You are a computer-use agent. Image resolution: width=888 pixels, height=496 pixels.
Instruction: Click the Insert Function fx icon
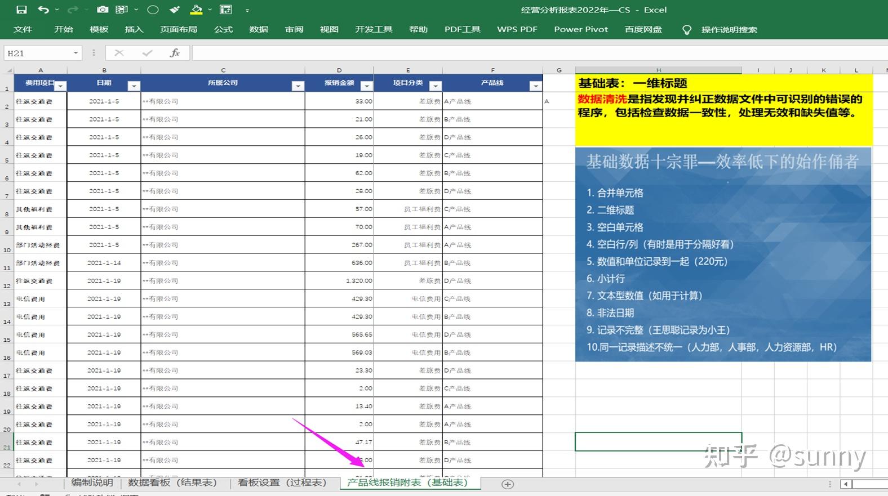175,53
